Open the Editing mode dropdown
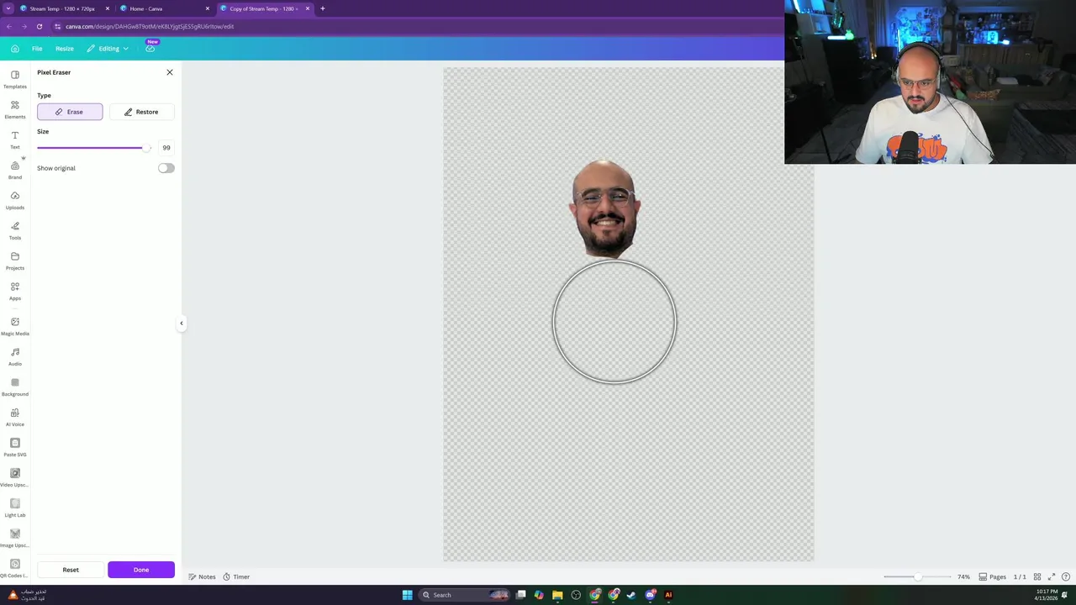 click(108, 49)
